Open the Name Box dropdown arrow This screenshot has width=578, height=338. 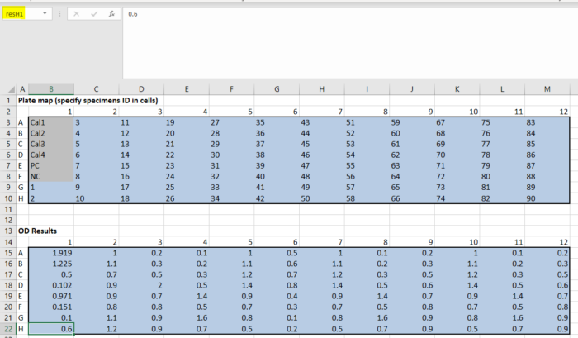(45, 14)
